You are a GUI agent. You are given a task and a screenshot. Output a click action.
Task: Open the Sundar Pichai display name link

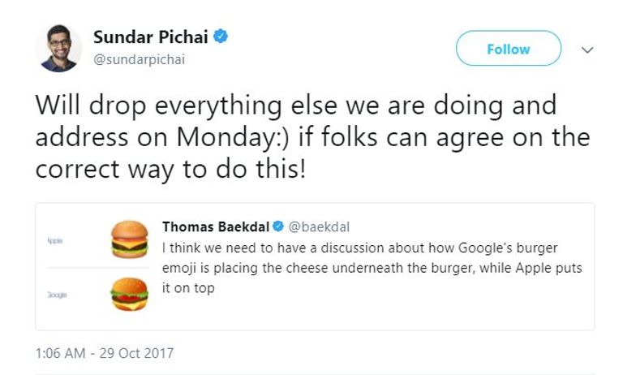click(x=151, y=37)
